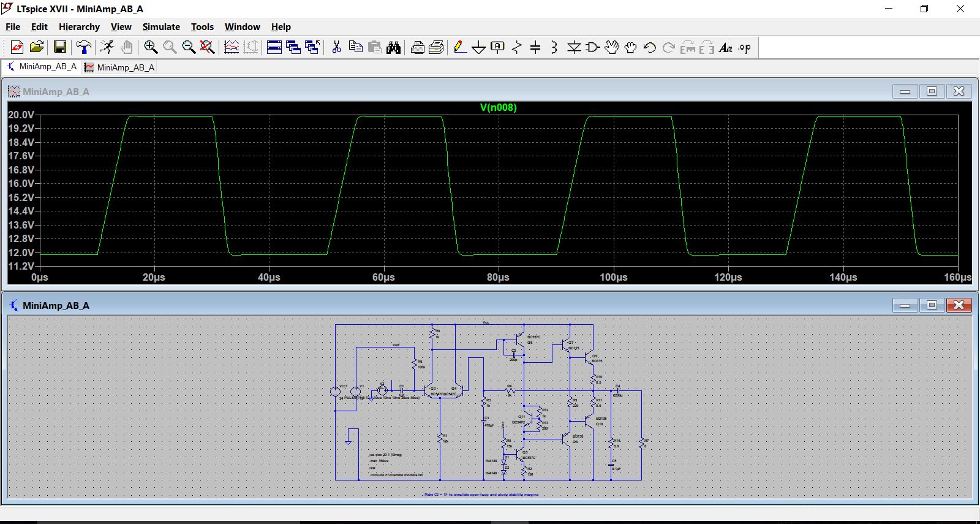This screenshot has height=524, width=980.
Task: Run the simulation with the running man icon
Action: (107, 47)
